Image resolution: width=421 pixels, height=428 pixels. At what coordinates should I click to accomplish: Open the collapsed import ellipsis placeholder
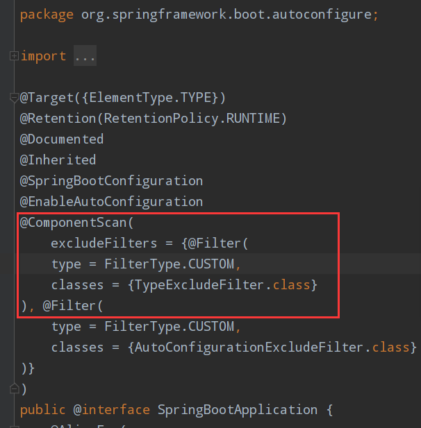click(x=85, y=55)
